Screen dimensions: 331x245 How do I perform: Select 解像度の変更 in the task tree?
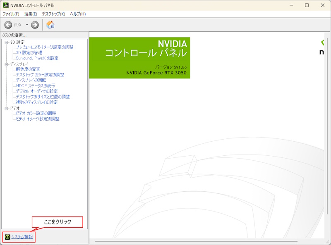click(28, 69)
